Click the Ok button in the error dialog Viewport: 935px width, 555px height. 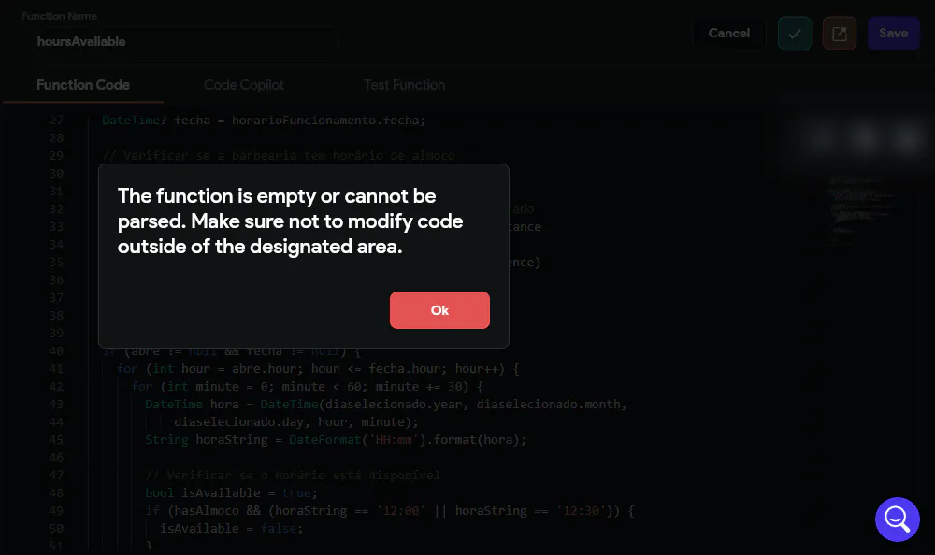pos(439,310)
